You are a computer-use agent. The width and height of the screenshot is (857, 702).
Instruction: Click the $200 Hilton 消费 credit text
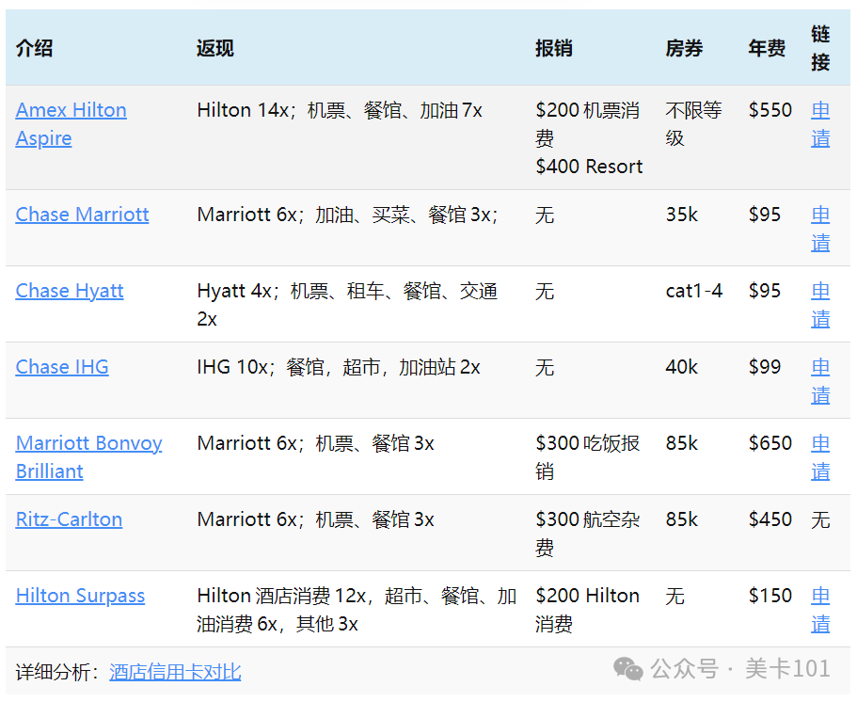tap(588, 610)
